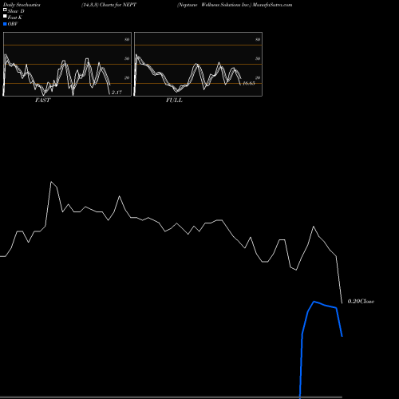The height and width of the screenshot is (399, 399).
Task: Click the blue OBV line peak
Action: pos(314,302)
